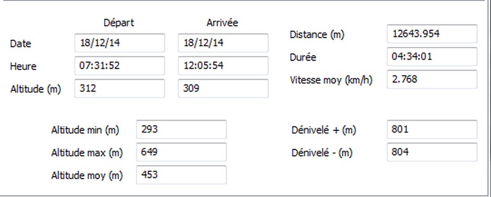Select the Départ heure field 07:31:52

[x=119, y=66]
